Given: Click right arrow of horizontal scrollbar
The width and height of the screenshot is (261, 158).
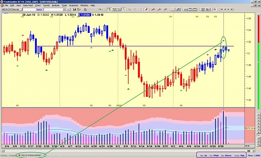Looking at the screenshot, I should pos(253,151).
